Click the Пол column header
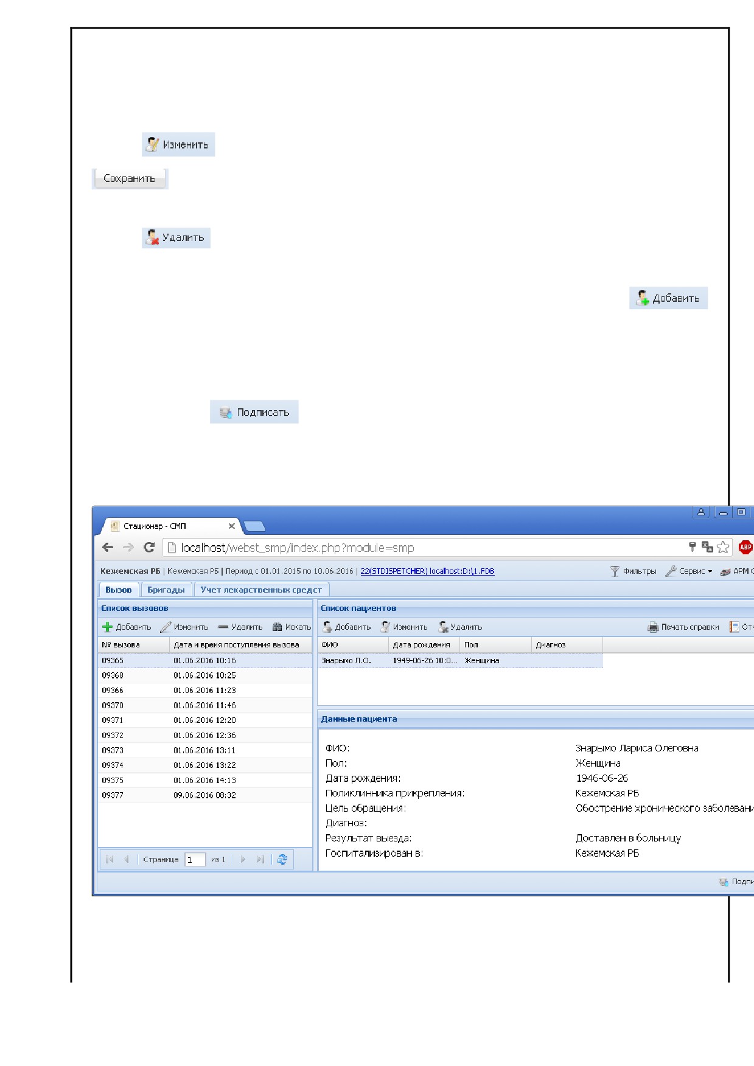Viewport: 754px width, 1066px height. click(x=495, y=645)
